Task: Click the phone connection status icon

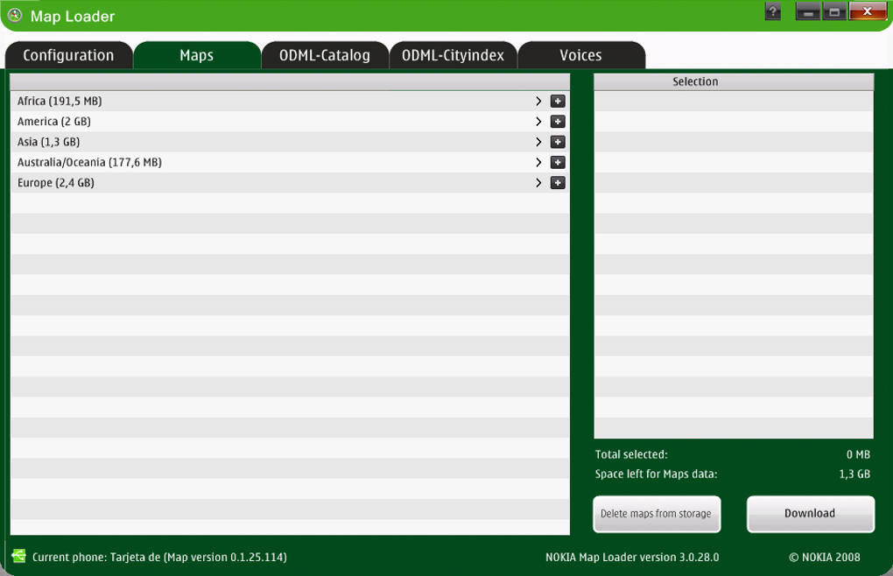Action: pyautogui.click(x=18, y=556)
